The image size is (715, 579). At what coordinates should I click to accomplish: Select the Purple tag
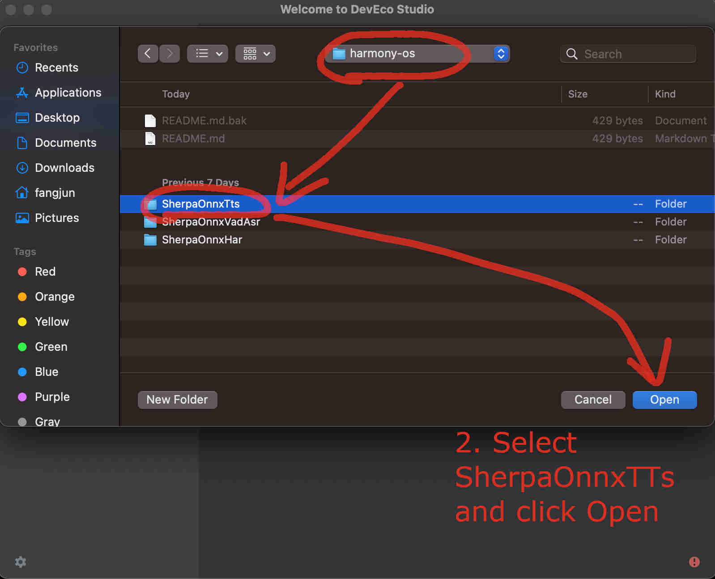(43, 397)
